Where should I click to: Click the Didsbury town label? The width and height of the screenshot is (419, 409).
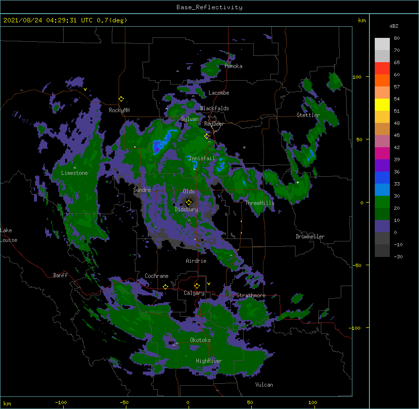pyautogui.click(x=187, y=209)
